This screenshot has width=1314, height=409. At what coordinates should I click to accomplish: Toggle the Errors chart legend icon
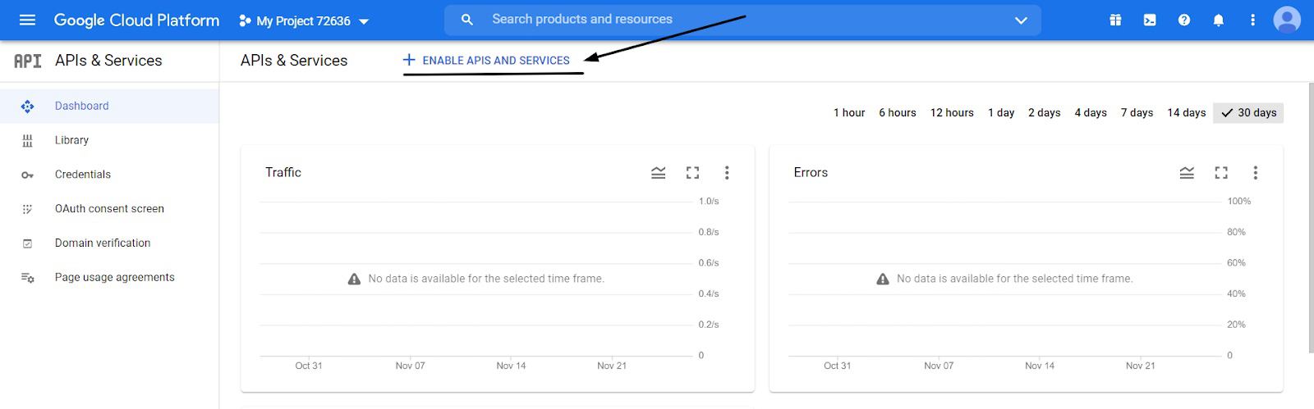(x=1187, y=173)
